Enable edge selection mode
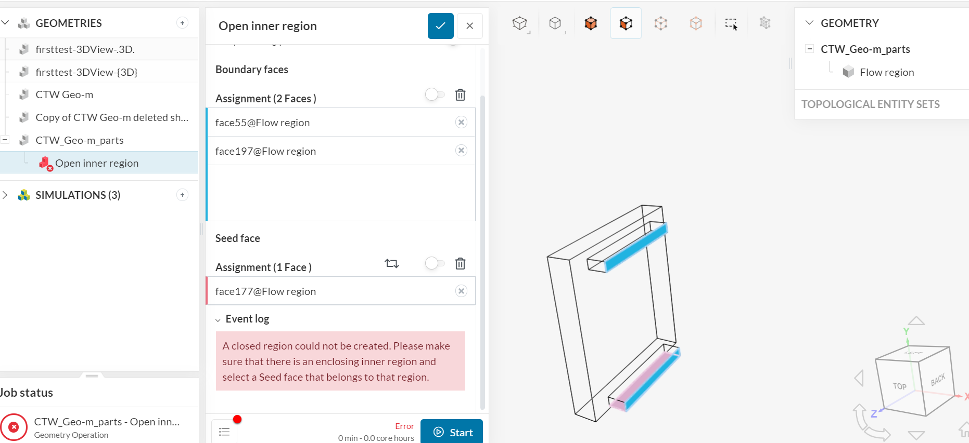The image size is (969, 443). coord(660,23)
